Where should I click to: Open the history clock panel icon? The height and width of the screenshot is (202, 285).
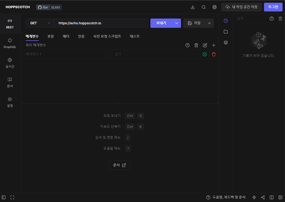click(226, 21)
